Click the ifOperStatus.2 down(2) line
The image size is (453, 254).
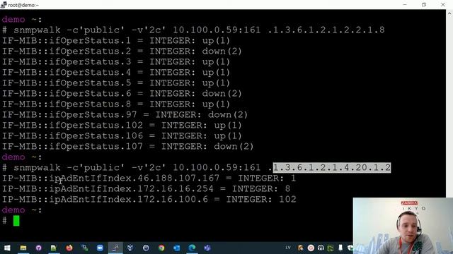[122, 52]
